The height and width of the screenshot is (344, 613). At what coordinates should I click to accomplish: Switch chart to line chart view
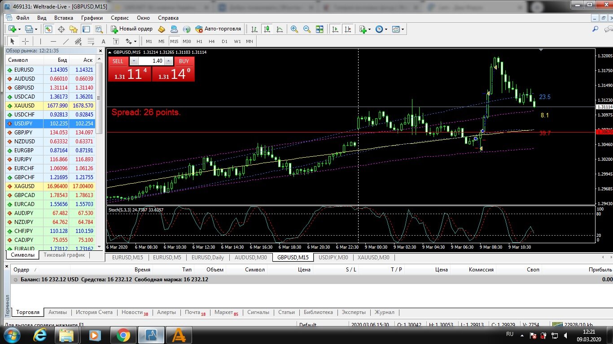280,29
